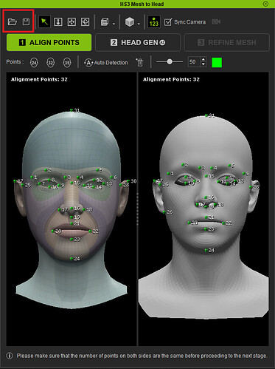The width and height of the screenshot is (275, 369).
Task: Increase point size with up stepper
Action: 203,59
